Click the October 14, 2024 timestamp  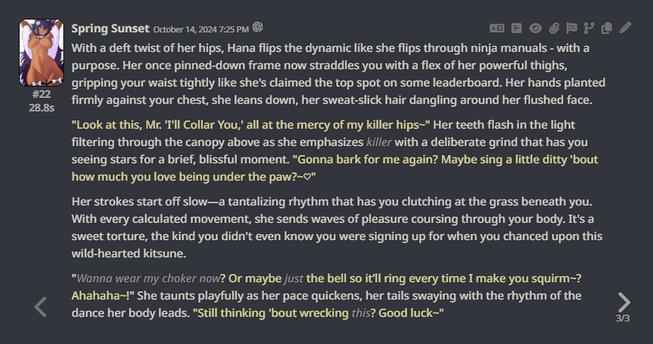click(x=201, y=29)
